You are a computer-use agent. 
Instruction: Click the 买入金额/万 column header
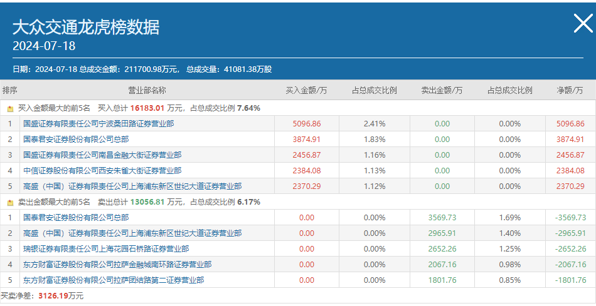[306, 90]
